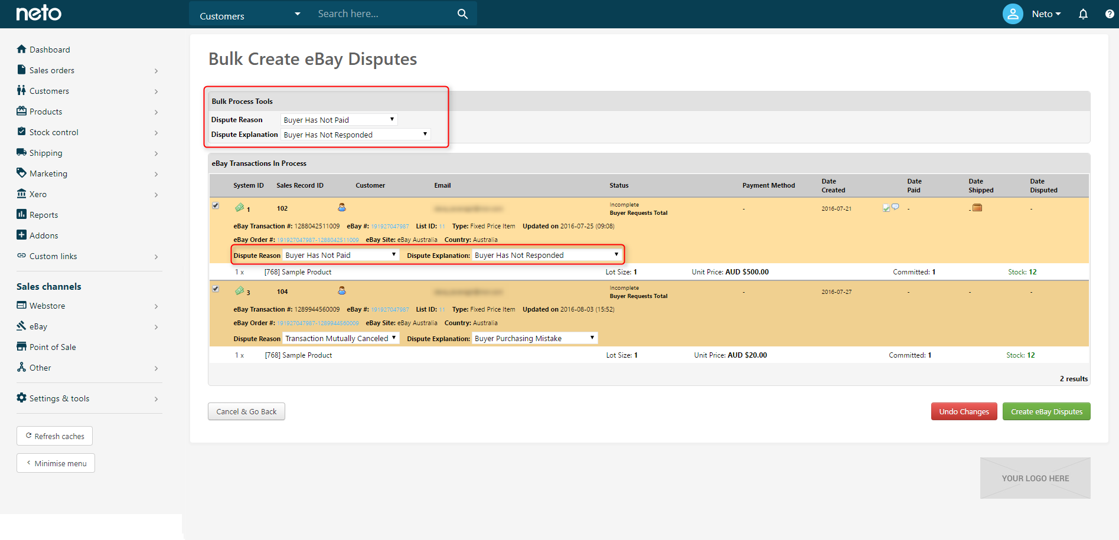Open eBay order link for transaction 1288042511009
The width and height of the screenshot is (1119, 540).
[318, 240]
